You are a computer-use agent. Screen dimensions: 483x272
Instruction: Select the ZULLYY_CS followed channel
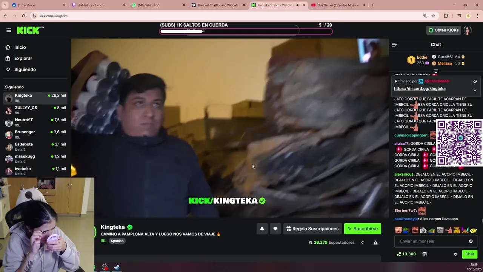(35, 110)
